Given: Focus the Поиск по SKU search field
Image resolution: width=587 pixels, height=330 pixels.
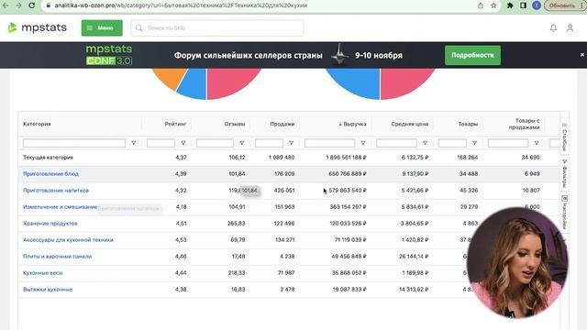Looking at the screenshot, I should tap(217, 28).
